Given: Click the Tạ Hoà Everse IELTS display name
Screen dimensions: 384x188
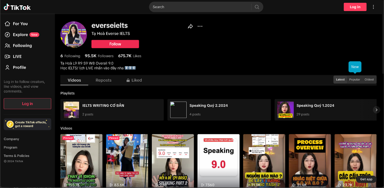Looking at the screenshot, I should coord(111,34).
